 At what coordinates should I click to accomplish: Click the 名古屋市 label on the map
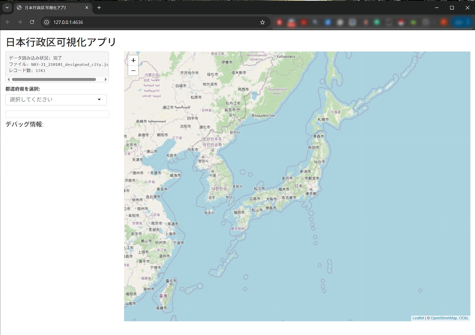289,198
